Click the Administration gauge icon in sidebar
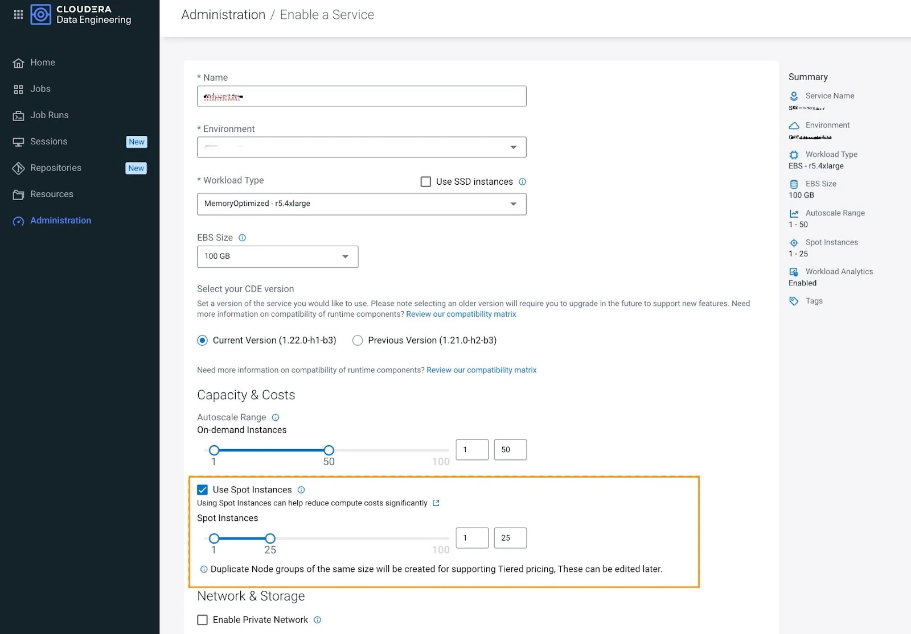This screenshot has width=911, height=634. click(x=18, y=221)
